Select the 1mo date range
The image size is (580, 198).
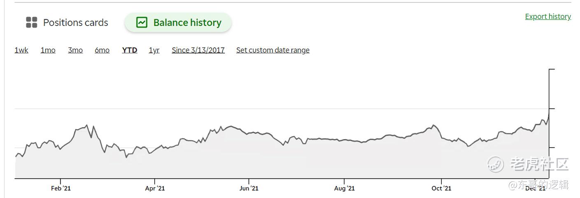point(48,50)
